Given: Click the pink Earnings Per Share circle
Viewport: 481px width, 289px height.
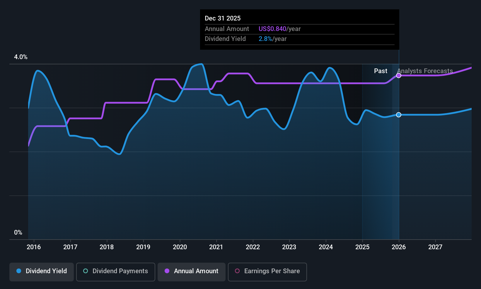Looking at the screenshot, I should pos(237,271).
